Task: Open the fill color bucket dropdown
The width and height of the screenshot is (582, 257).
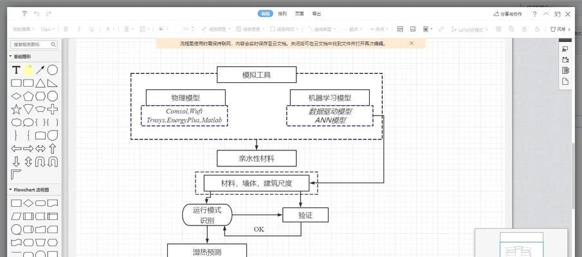Action: point(163,29)
